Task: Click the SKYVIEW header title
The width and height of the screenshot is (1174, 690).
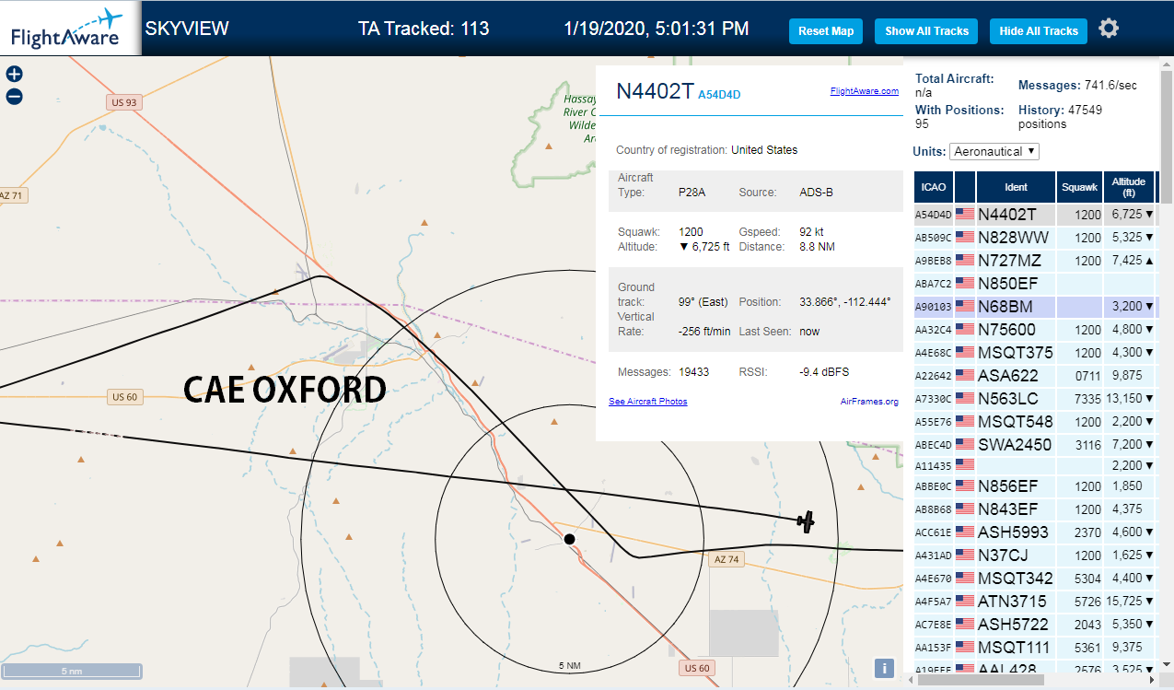Action: [187, 29]
